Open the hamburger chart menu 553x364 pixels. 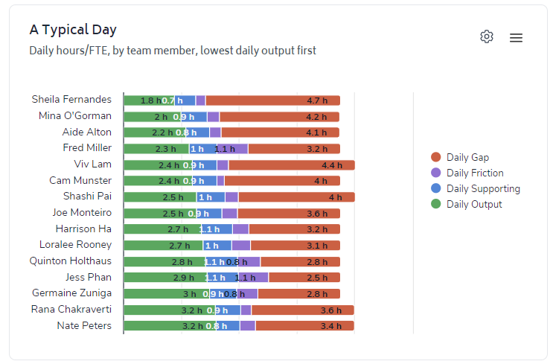click(x=516, y=38)
